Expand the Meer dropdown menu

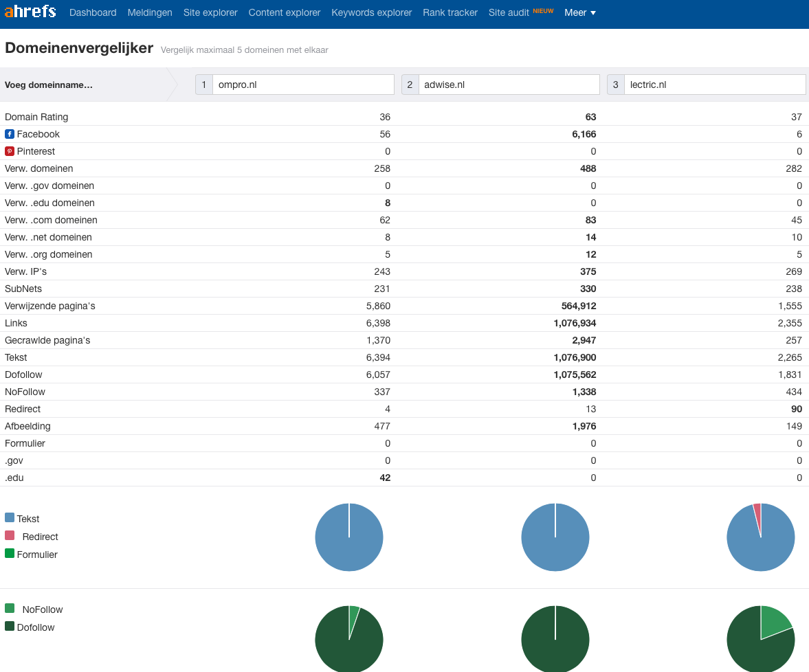580,12
